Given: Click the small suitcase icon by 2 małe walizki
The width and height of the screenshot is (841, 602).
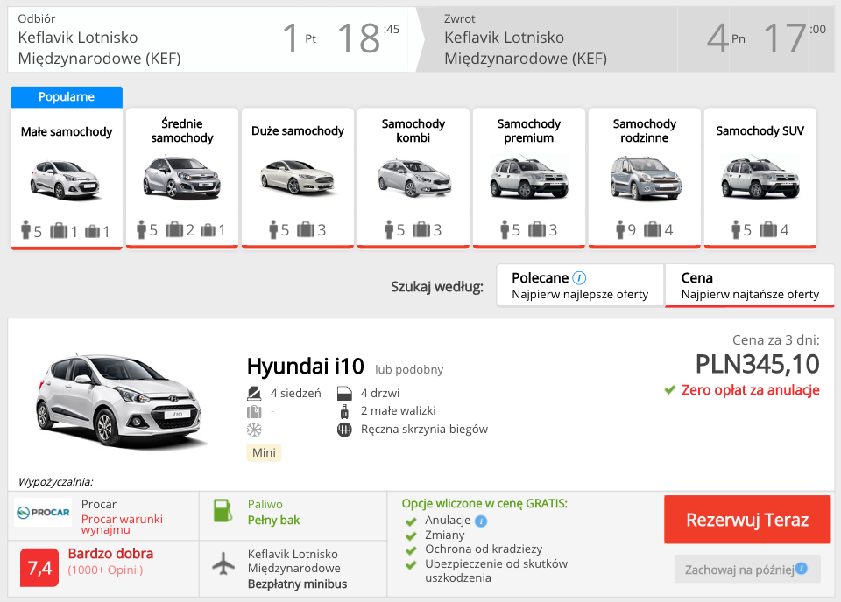Looking at the screenshot, I should pyautogui.click(x=344, y=411).
